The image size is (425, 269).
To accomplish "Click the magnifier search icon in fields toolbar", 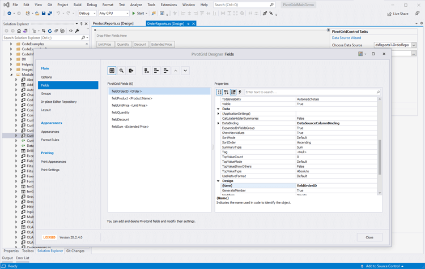I will click(121, 71).
